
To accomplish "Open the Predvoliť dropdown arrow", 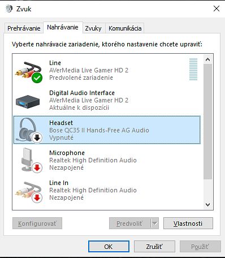I will [x=155, y=223].
